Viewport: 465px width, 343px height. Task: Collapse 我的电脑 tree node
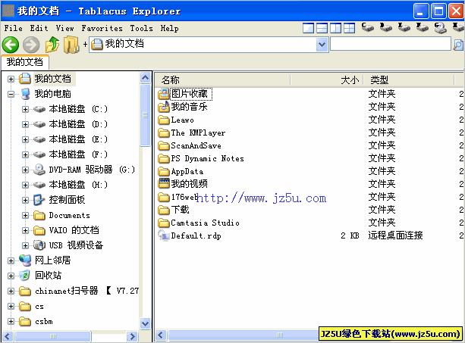[x=11, y=95]
